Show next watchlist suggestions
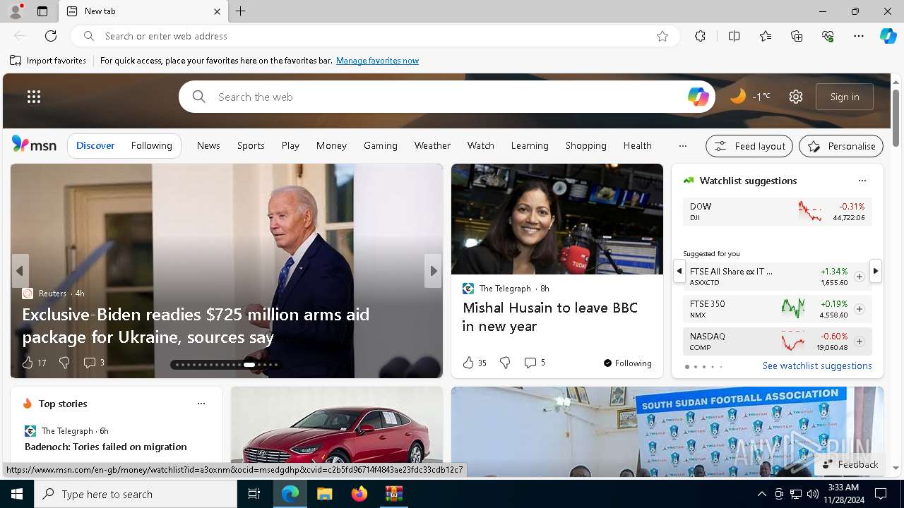This screenshot has height=508, width=904. pyautogui.click(x=876, y=271)
